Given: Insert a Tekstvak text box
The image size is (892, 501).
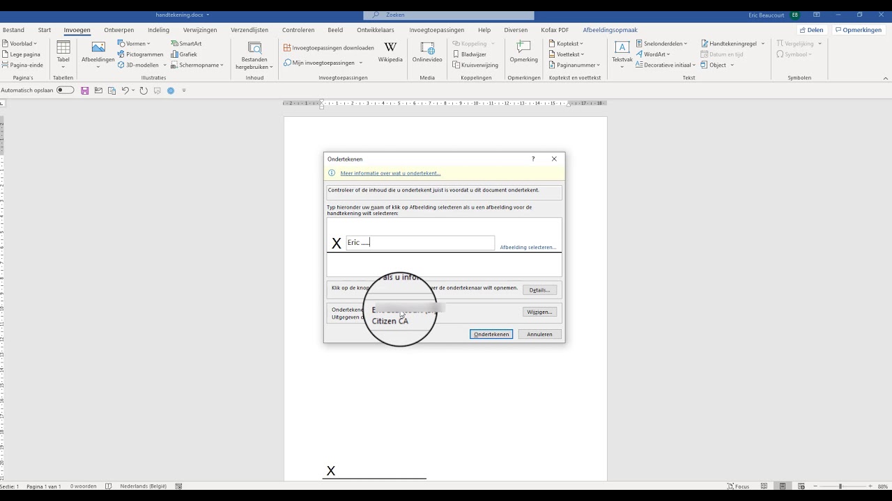Looking at the screenshot, I should click(x=622, y=54).
